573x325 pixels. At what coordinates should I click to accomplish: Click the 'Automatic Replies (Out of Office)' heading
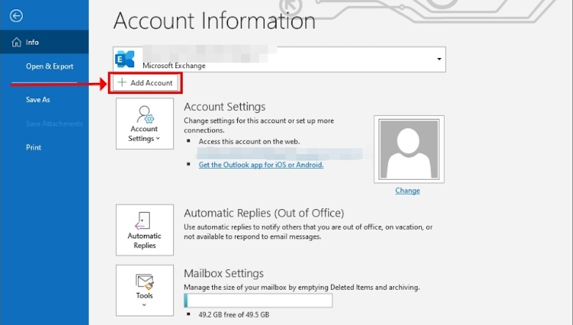click(x=264, y=213)
